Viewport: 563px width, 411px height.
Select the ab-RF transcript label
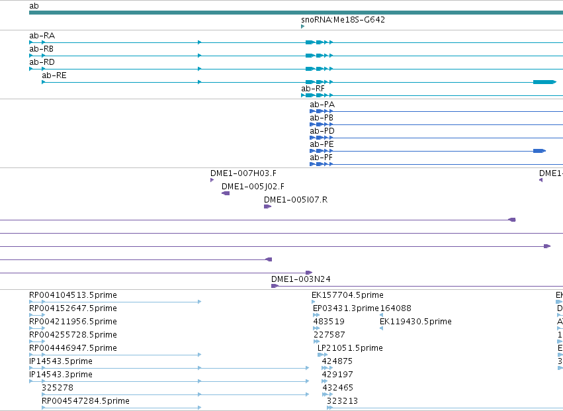[x=313, y=89]
